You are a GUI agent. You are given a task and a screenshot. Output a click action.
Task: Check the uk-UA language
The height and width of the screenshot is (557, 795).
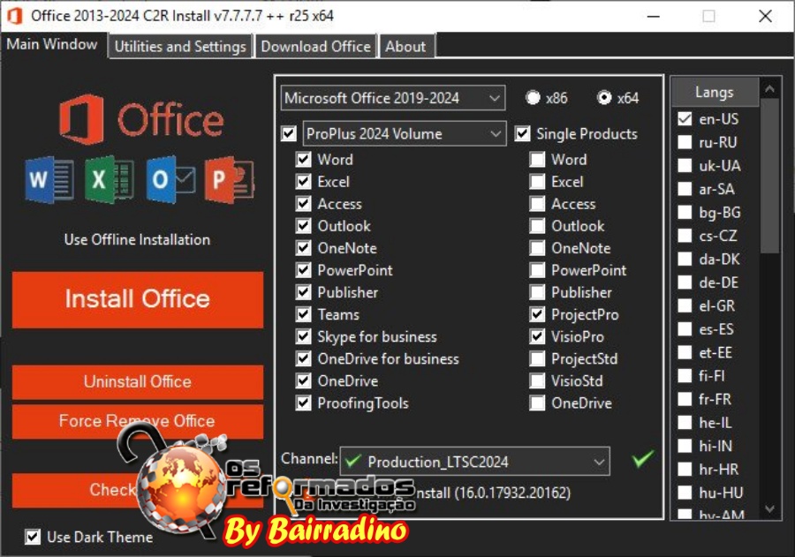685,166
